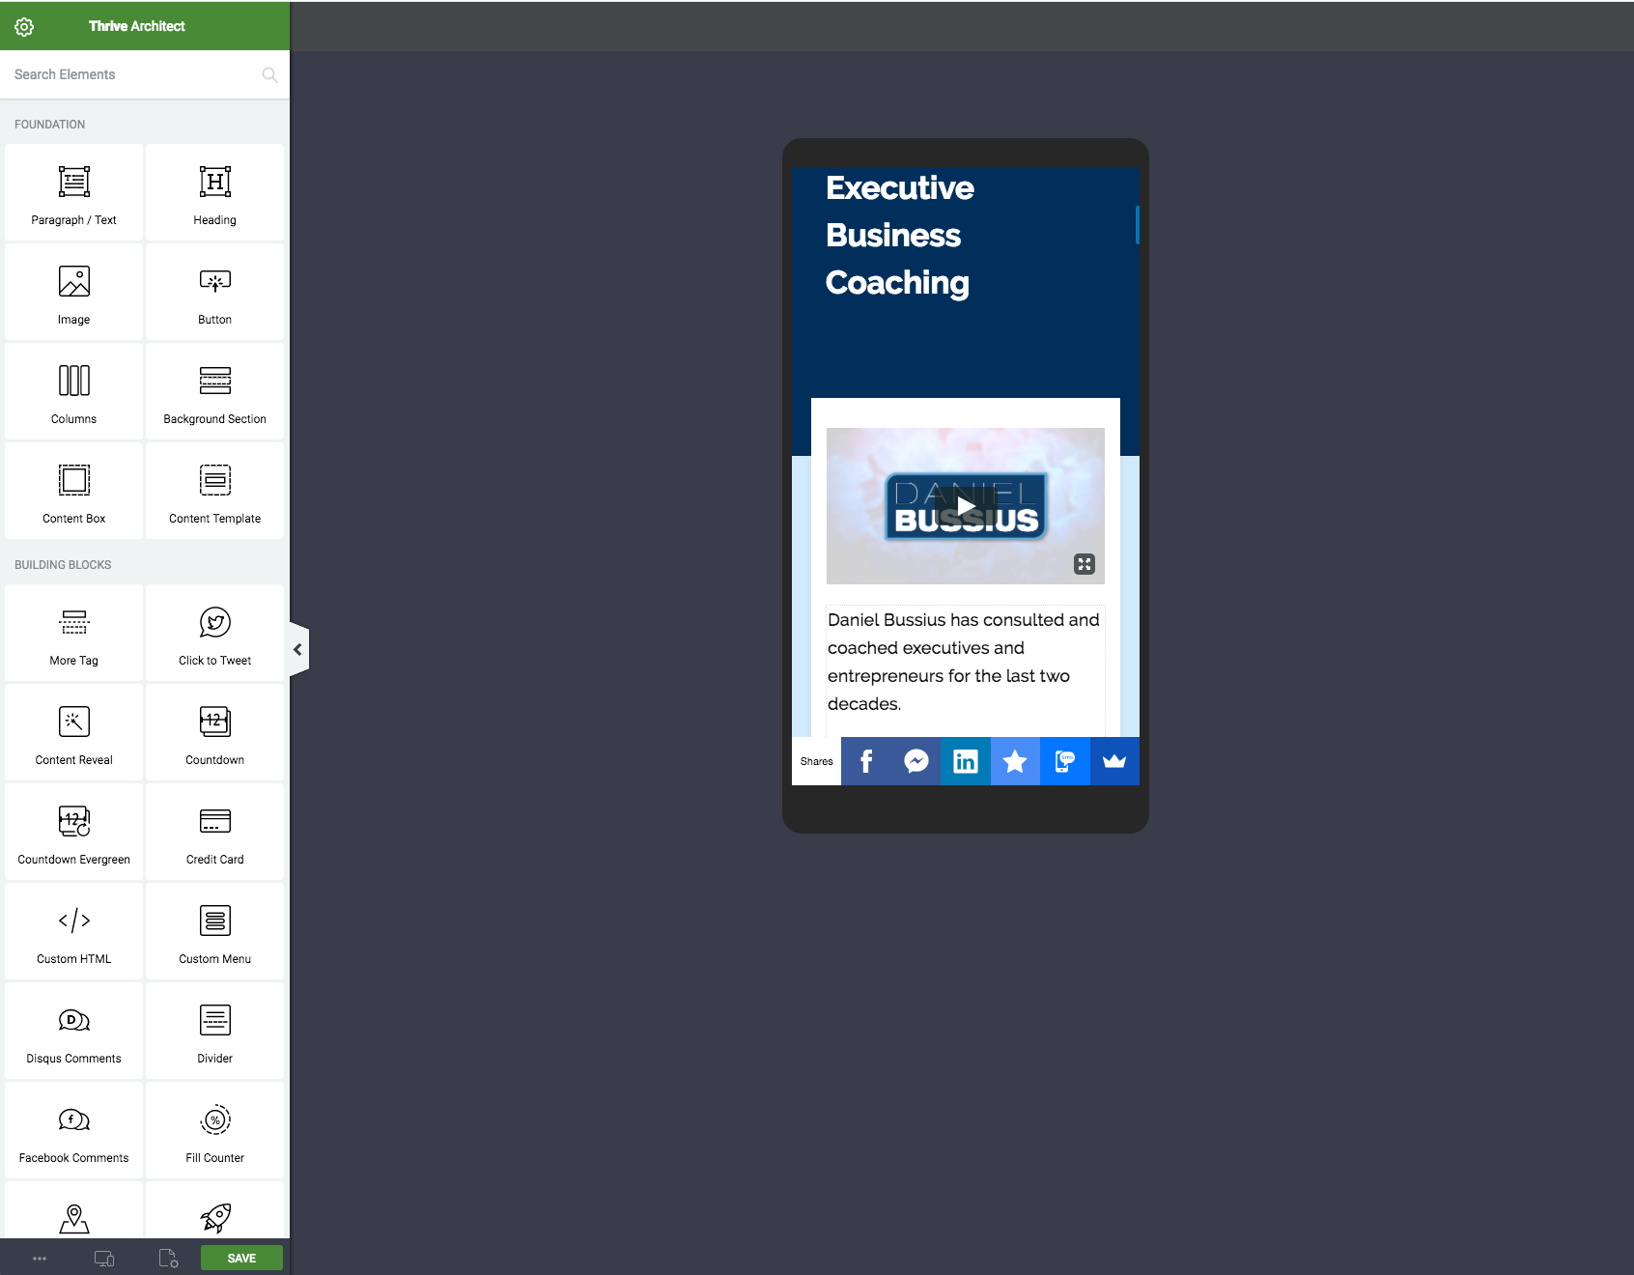Add a Background Section element

[214, 391]
